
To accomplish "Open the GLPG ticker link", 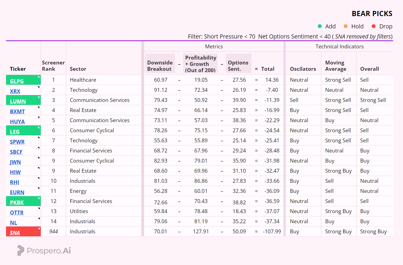I will (17, 81).
